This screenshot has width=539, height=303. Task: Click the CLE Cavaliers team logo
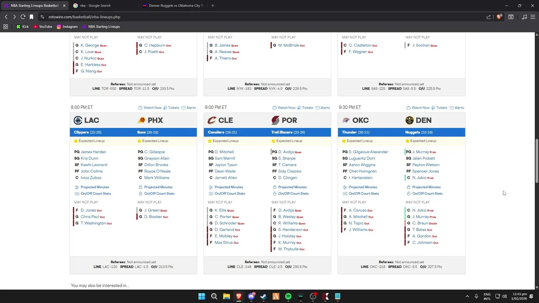pyautogui.click(x=212, y=120)
